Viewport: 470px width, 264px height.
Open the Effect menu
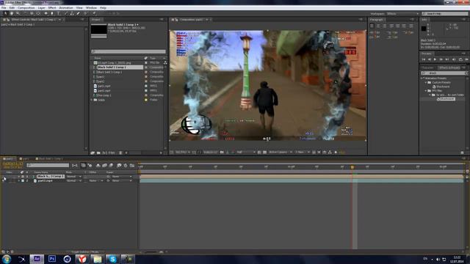[x=52, y=8]
